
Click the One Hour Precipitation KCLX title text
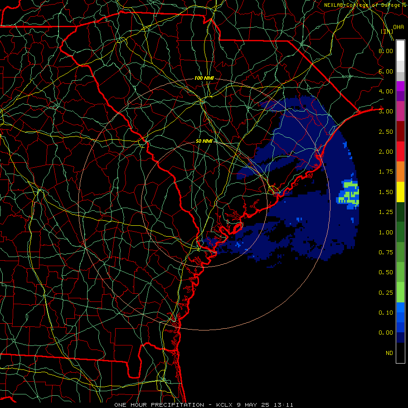coord(204,405)
